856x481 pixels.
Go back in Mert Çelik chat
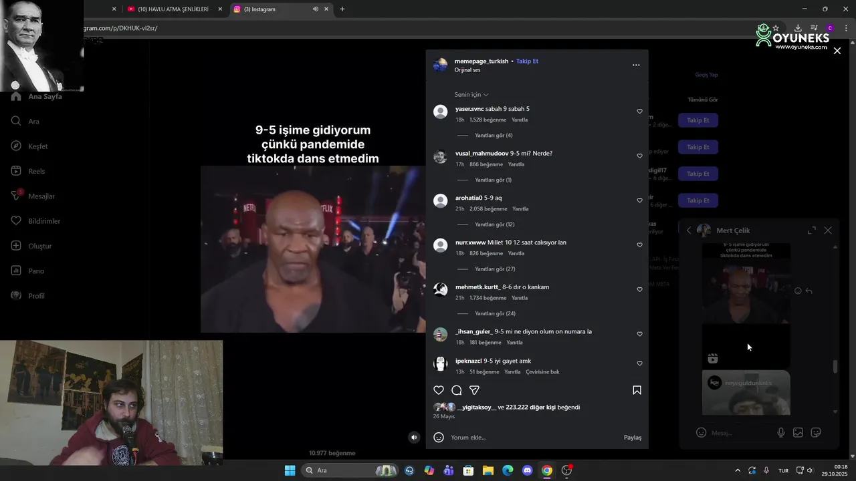689,230
